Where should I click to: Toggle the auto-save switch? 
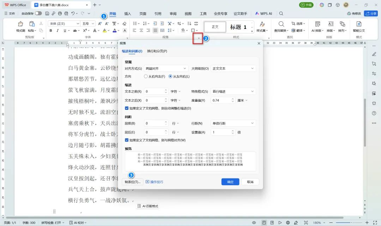pos(38,13)
